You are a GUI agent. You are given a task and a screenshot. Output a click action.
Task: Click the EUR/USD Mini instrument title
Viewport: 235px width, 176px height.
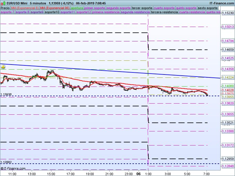(x=17, y=3)
